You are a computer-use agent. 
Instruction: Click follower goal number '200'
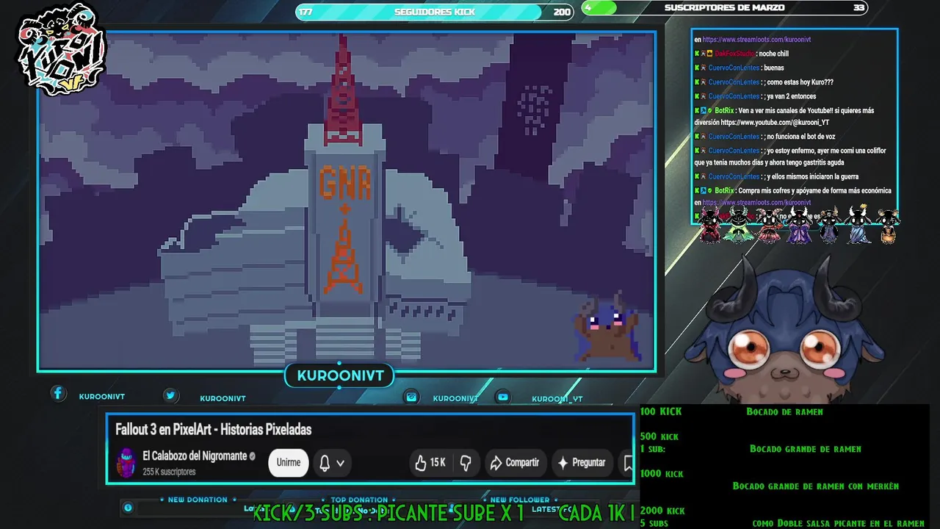[x=562, y=12]
